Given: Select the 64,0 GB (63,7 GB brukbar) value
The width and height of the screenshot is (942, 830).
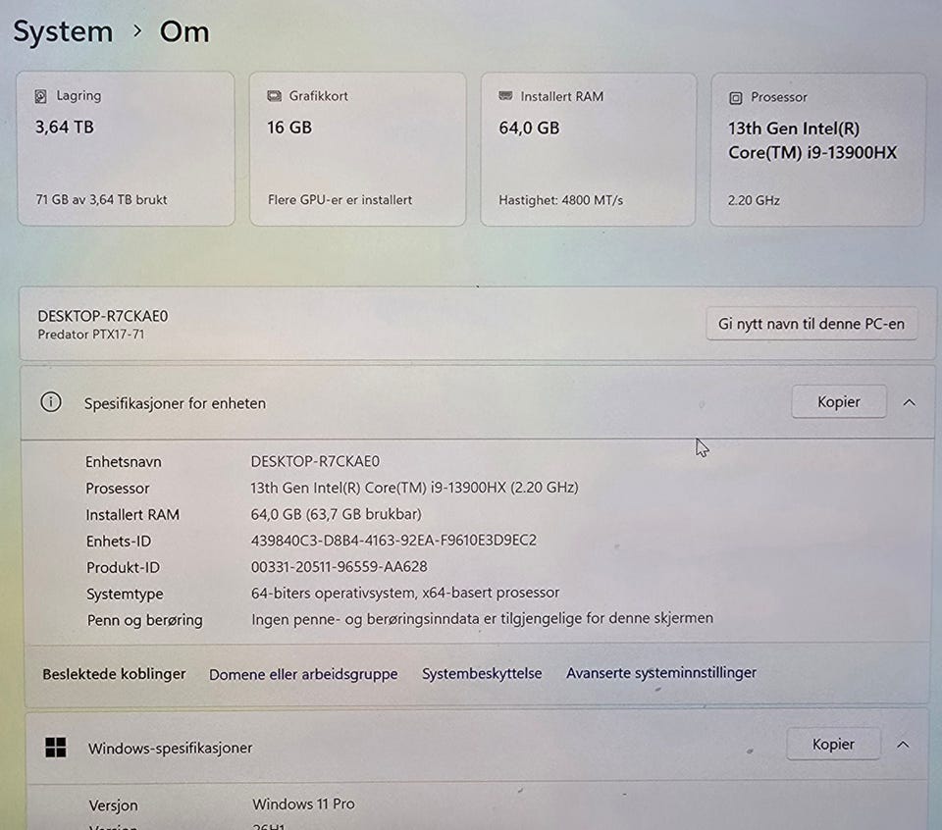Looking at the screenshot, I should [337, 514].
